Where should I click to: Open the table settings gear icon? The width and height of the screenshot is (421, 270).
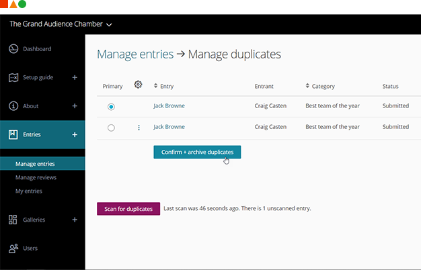click(x=139, y=85)
